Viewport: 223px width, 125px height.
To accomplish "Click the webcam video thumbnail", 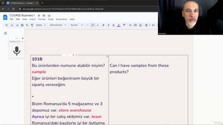I will [x=191, y=17].
